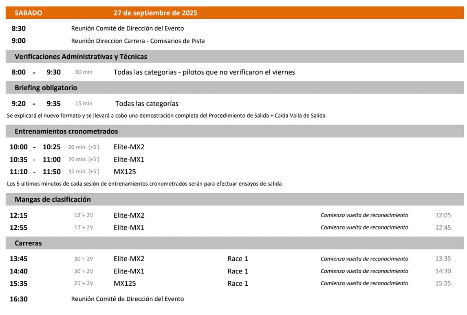Select the 35 min. (+5') duration text
Screen dimensions: 467x315
coord(84,171)
